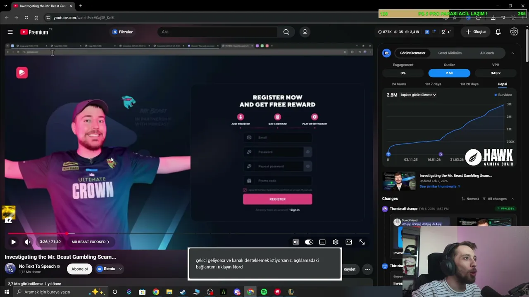529x297 pixels.
Task: Mute the video volume
Action: pyautogui.click(x=27, y=242)
